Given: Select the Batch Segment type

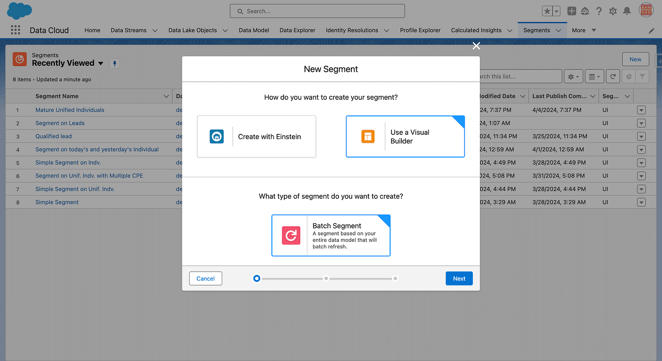Looking at the screenshot, I should click(x=331, y=236).
